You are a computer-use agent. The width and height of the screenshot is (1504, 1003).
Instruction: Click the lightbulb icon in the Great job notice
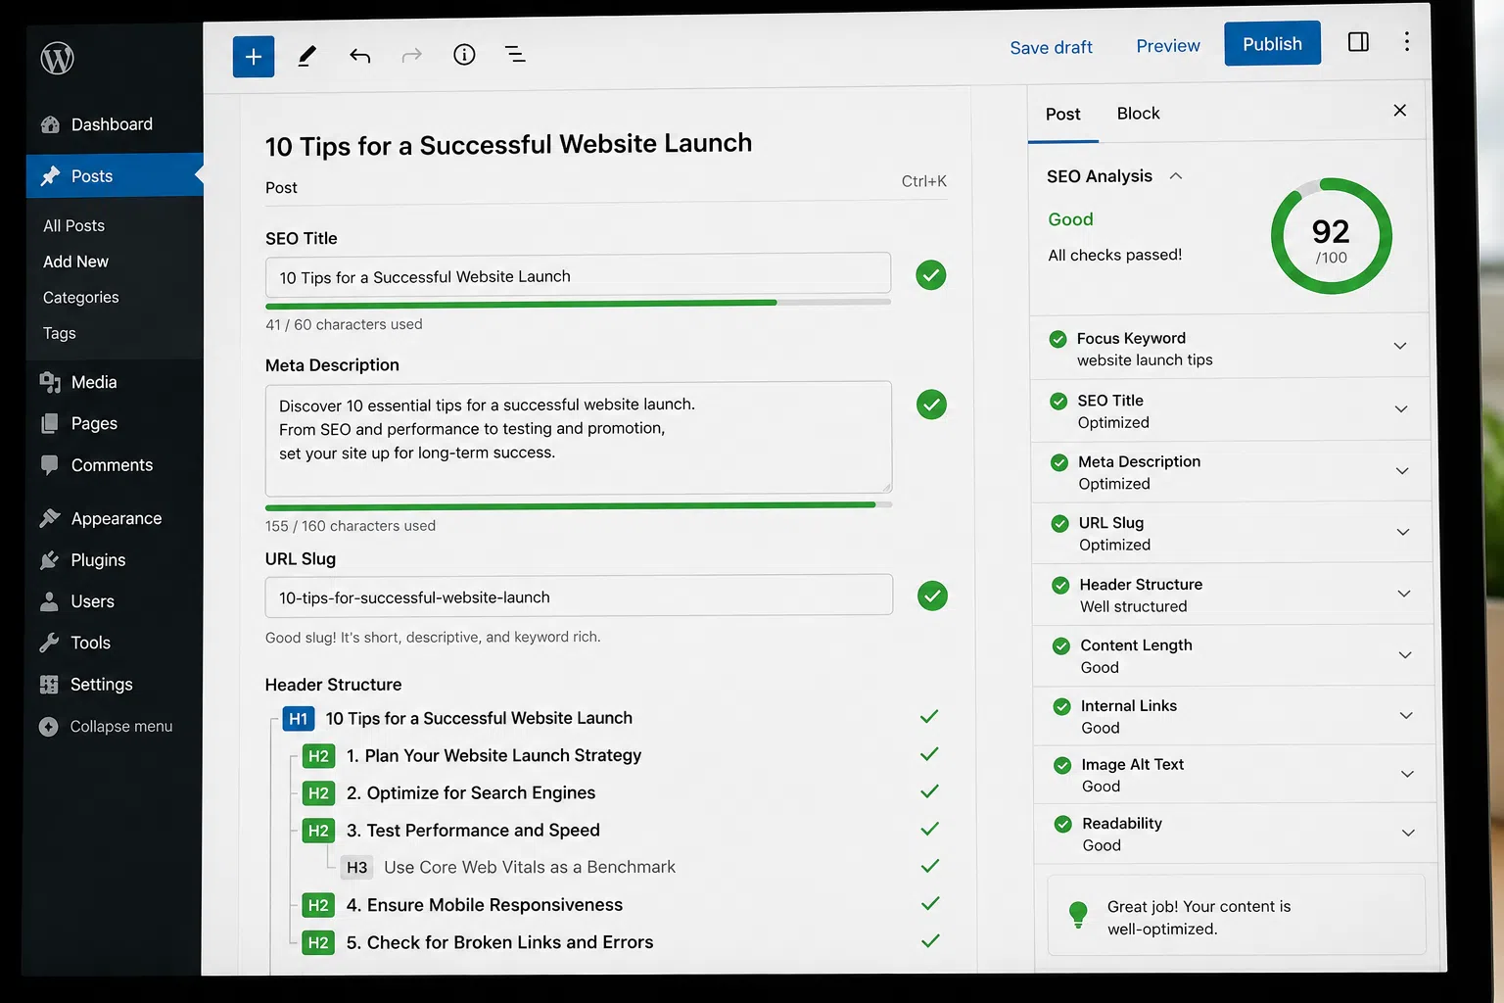pyautogui.click(x=1078, y=915)
